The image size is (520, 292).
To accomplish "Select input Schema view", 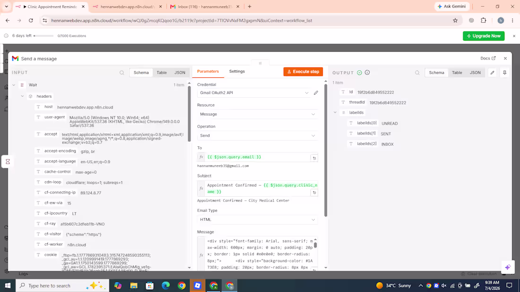I will pos(141,73).
